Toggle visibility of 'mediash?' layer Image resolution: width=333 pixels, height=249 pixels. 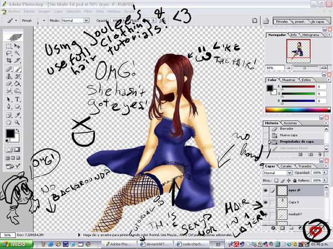pyautogui.click(x=265, y=214)
